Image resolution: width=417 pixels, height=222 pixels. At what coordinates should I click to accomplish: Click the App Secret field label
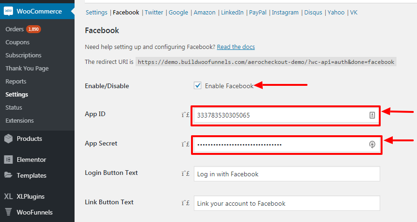tap(101, 143)
